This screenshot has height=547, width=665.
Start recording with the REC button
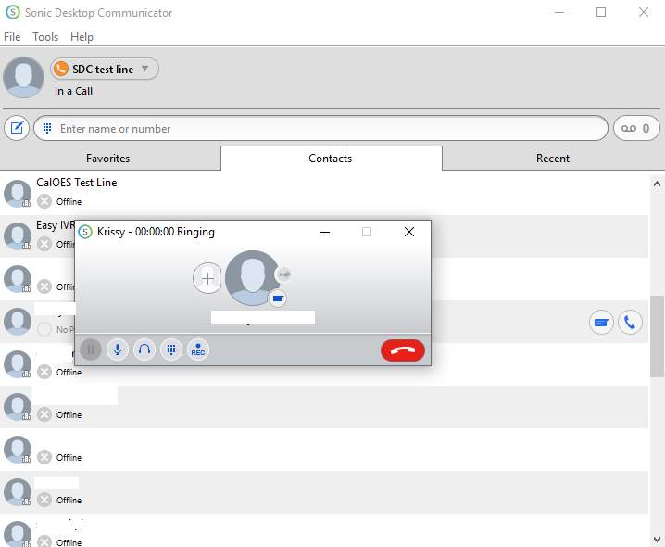(x=198, y=350)
